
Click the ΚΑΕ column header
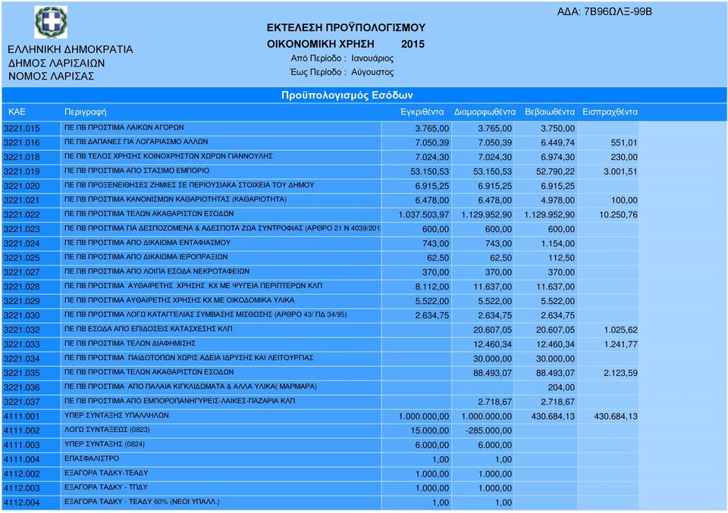[x=17, y=112]
